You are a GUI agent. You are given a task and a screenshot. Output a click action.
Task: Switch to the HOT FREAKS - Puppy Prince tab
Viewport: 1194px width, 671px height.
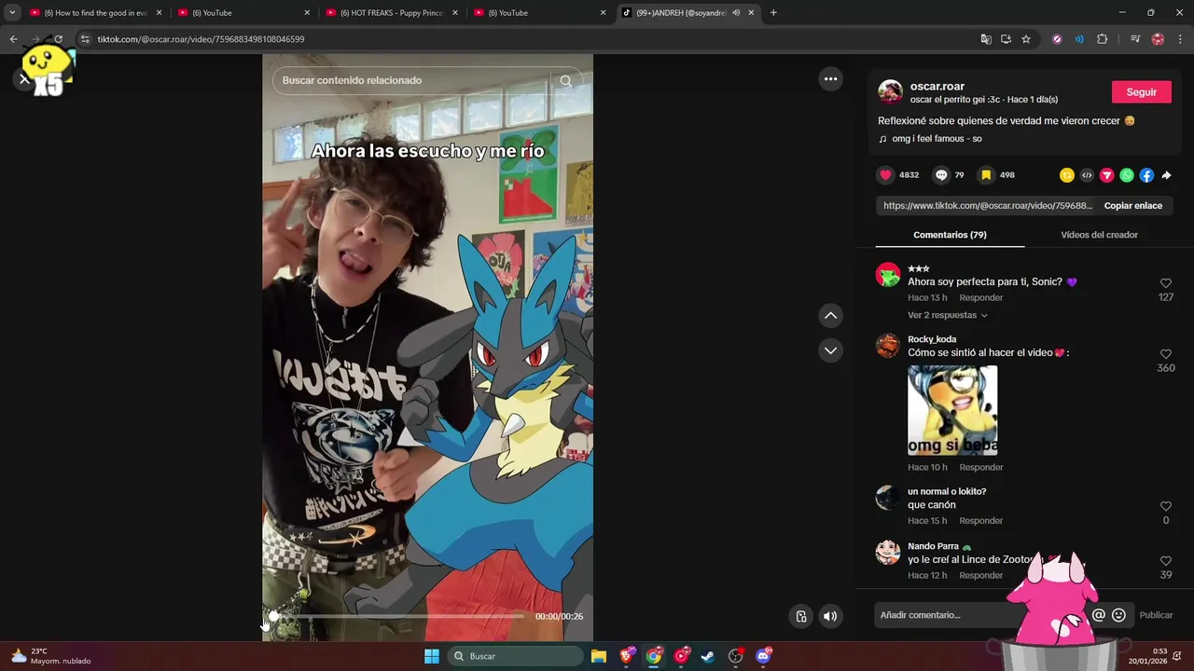(392, 13)
